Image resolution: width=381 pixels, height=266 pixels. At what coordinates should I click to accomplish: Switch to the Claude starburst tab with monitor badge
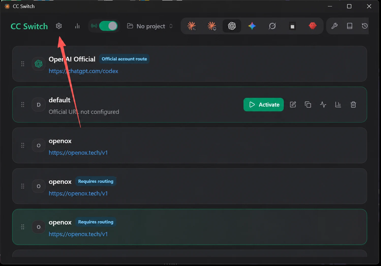(212, 26)
